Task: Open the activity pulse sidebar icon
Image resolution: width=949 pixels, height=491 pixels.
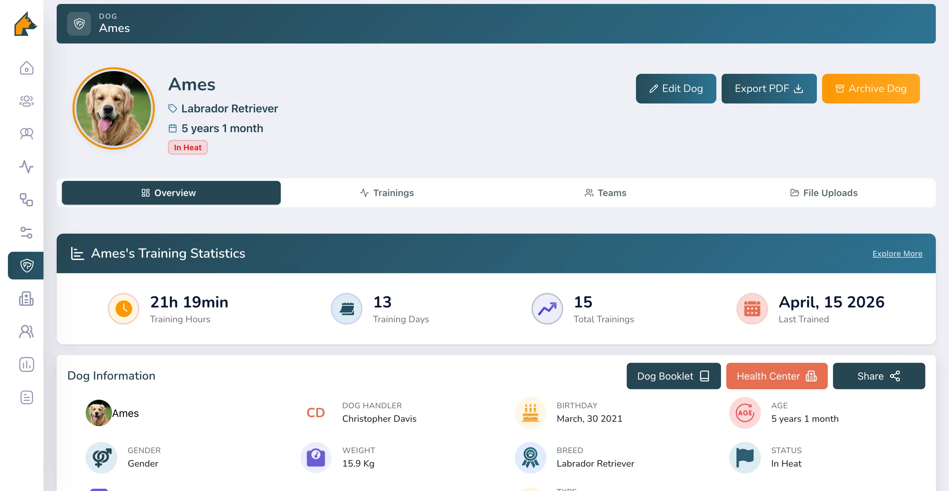Action: click(x=26, y=166)
